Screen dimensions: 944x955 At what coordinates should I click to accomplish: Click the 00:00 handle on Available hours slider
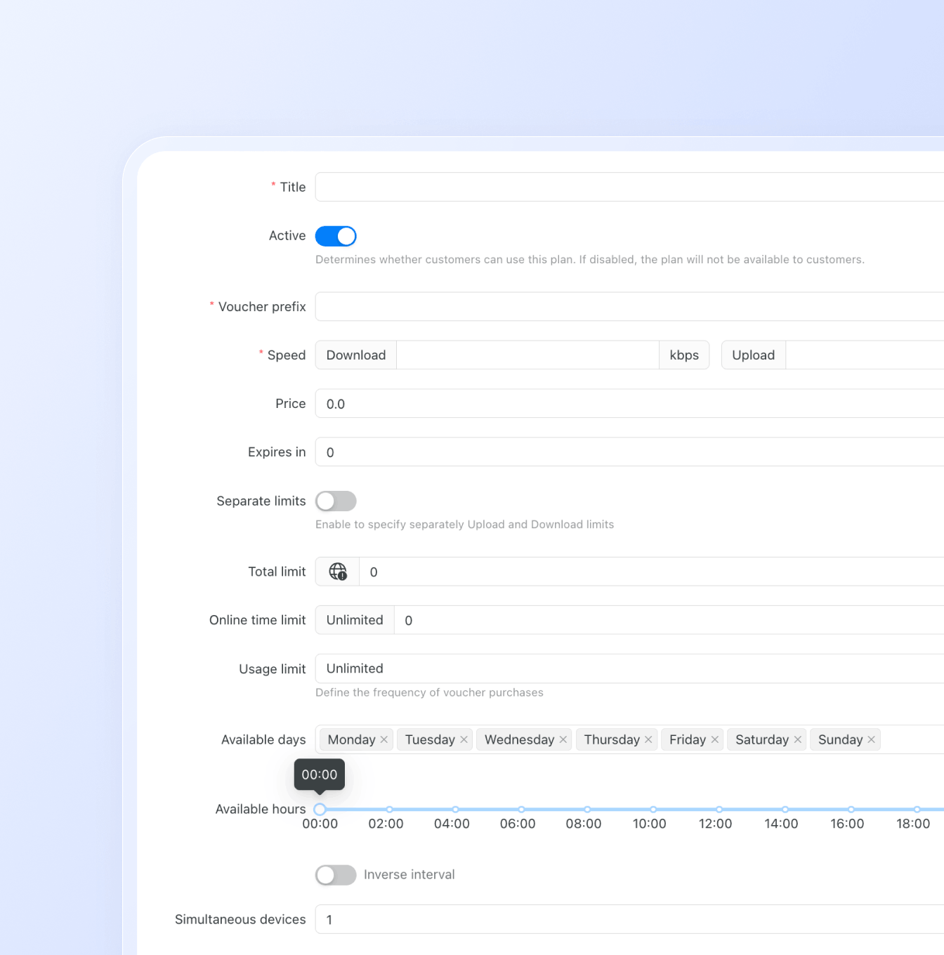[x=320, y=809]
